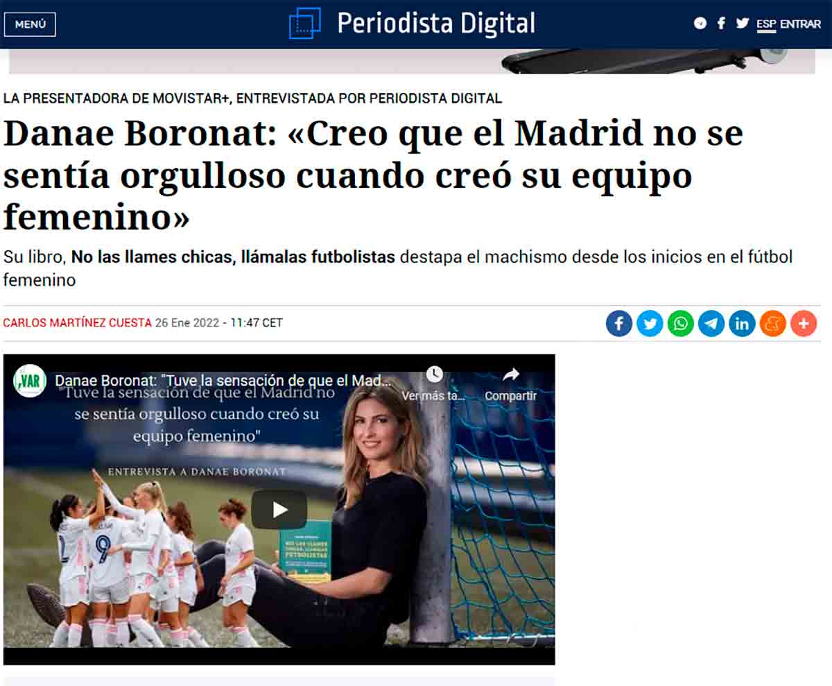
Task: Share article on Facebook
Action: [x=619, y=324]
